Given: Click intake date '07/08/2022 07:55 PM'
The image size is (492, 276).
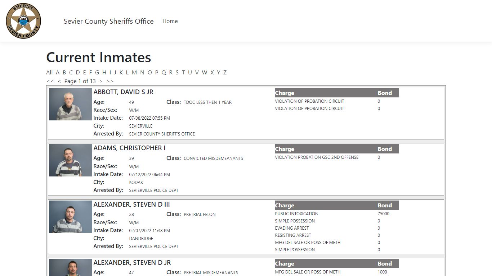Looking at the screenshot, I should [x=149, y=118].
